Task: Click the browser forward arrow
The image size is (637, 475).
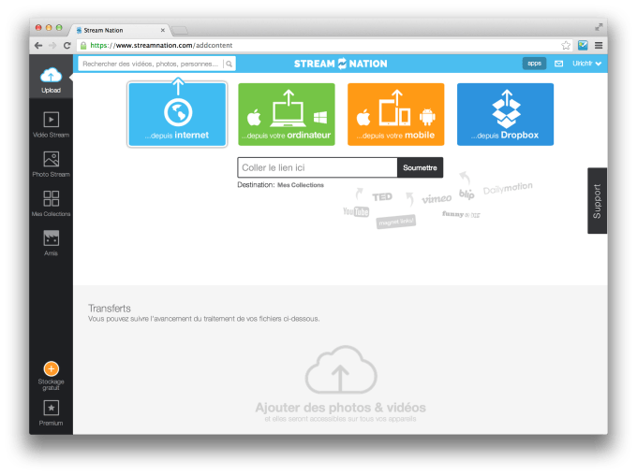Action: click(52, 46)
